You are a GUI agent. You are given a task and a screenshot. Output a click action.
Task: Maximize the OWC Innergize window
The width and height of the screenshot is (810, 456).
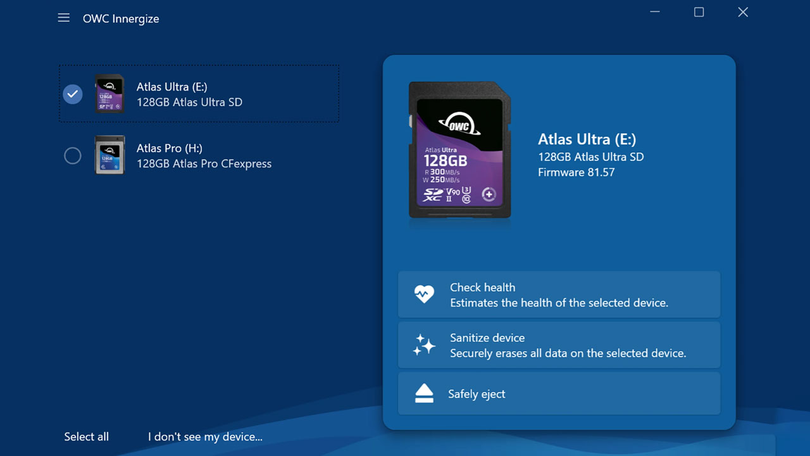[x=699, y=12]
